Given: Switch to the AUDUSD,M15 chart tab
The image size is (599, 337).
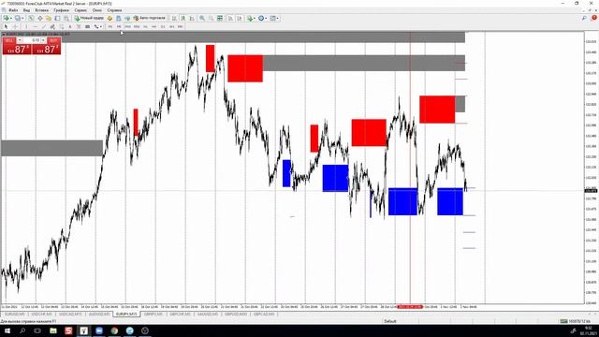Looking at the screenshot, I should pos(99,315).
